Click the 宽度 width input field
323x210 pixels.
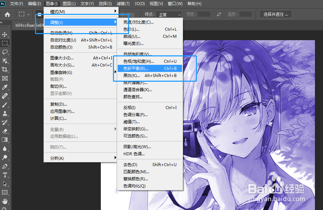click(x=204, y=14)
